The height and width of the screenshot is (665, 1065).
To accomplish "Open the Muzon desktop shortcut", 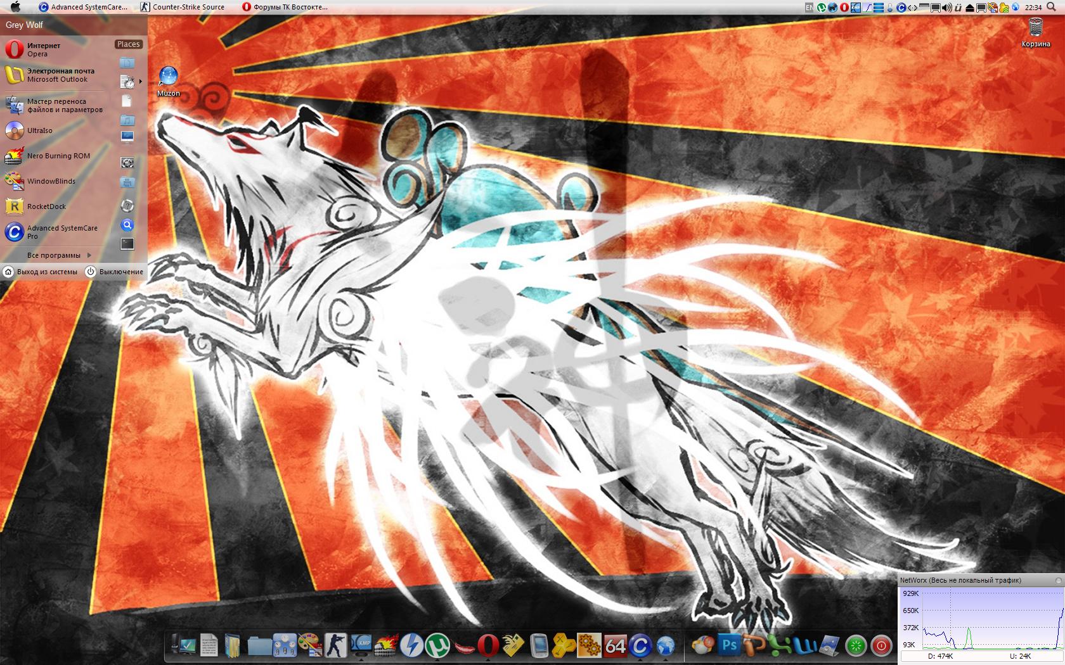I will coord(169,82).
